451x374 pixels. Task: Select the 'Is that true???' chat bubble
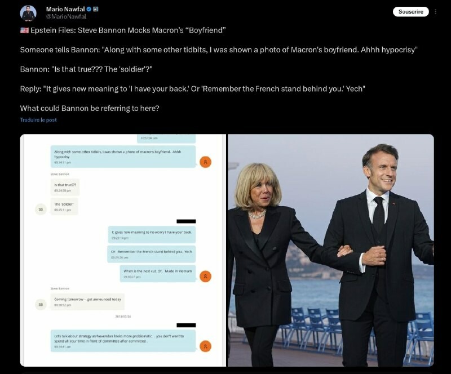(x=65, y=187)
